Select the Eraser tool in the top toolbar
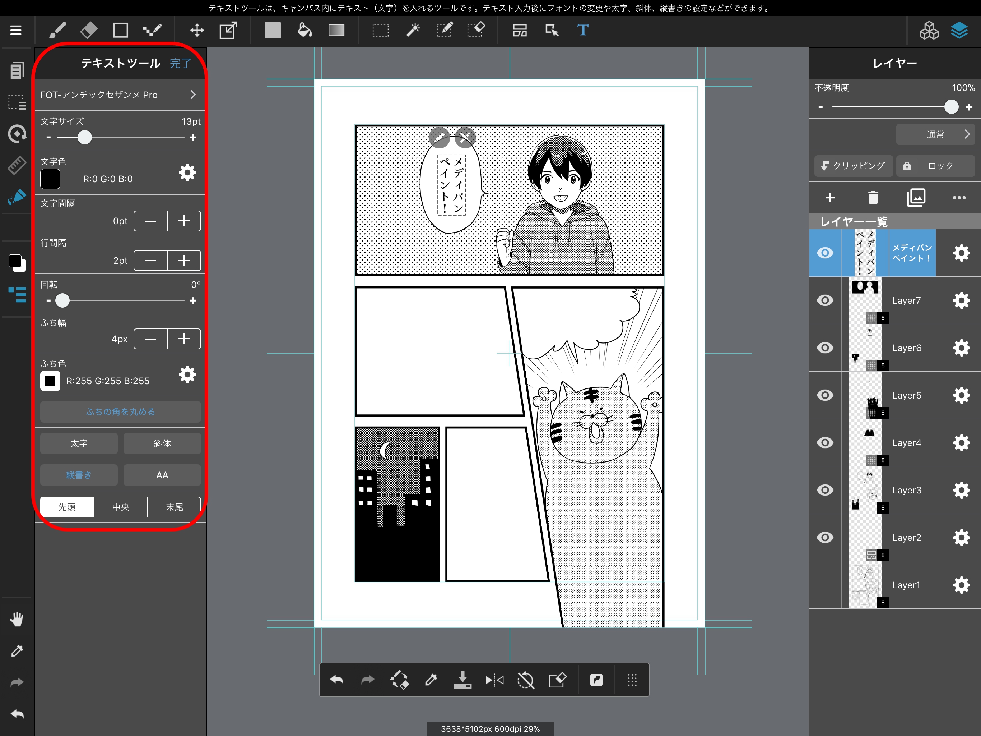 [x=88, y=30]
